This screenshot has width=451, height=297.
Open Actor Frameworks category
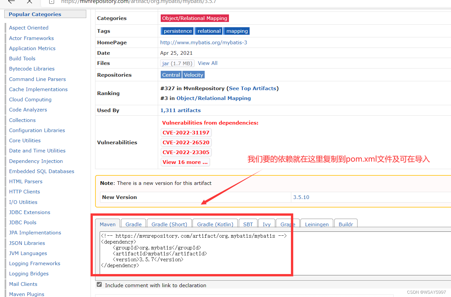[x=31, y=38]
